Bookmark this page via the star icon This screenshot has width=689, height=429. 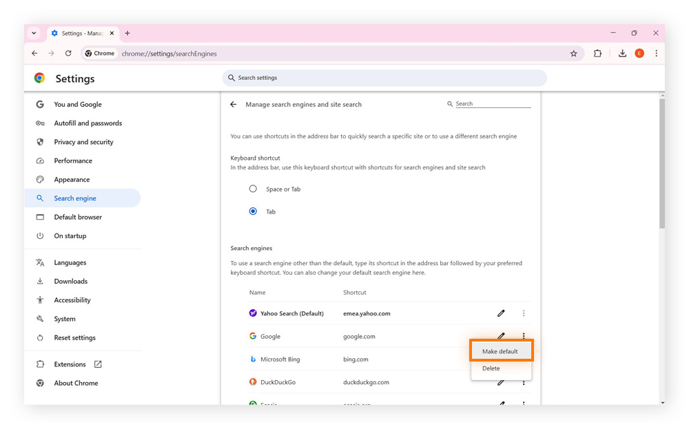(574, 53)
